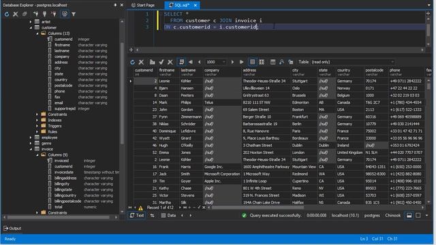Click the Chinook database label in status
The height and width of the screenshot is (245, 436).
(x=392, y=215)
